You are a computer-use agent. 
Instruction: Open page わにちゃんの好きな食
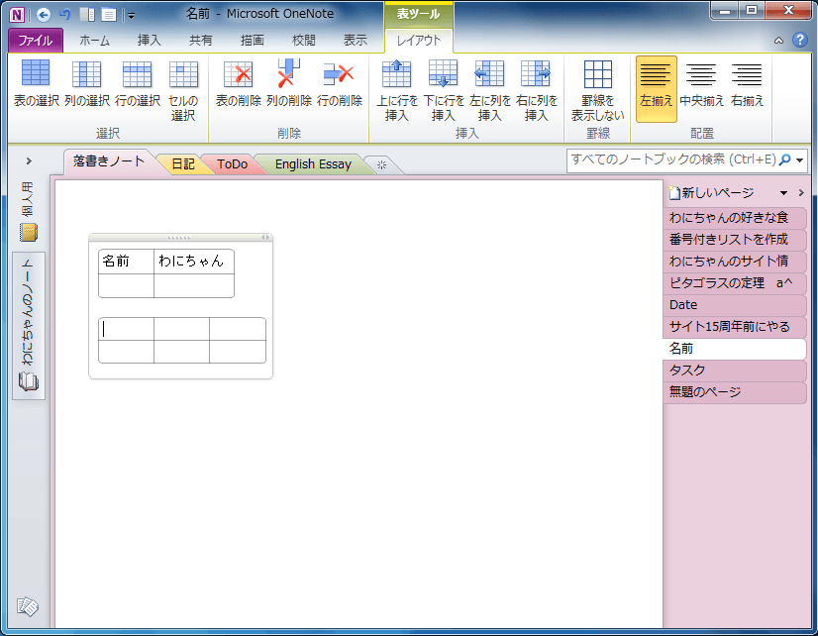[x=735, y=218]
